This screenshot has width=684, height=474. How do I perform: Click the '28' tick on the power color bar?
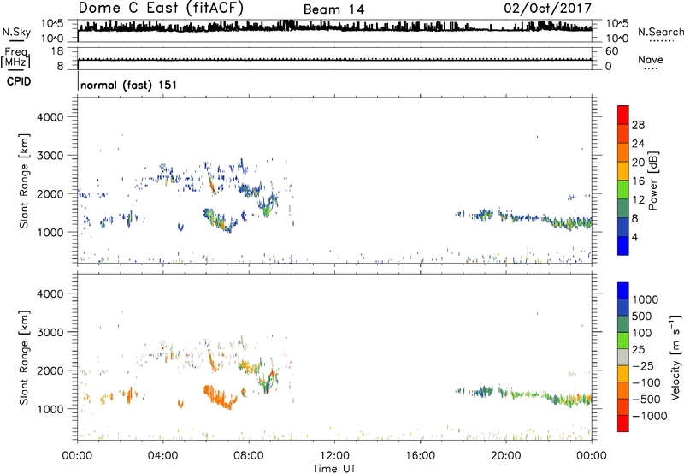(638, 125)
